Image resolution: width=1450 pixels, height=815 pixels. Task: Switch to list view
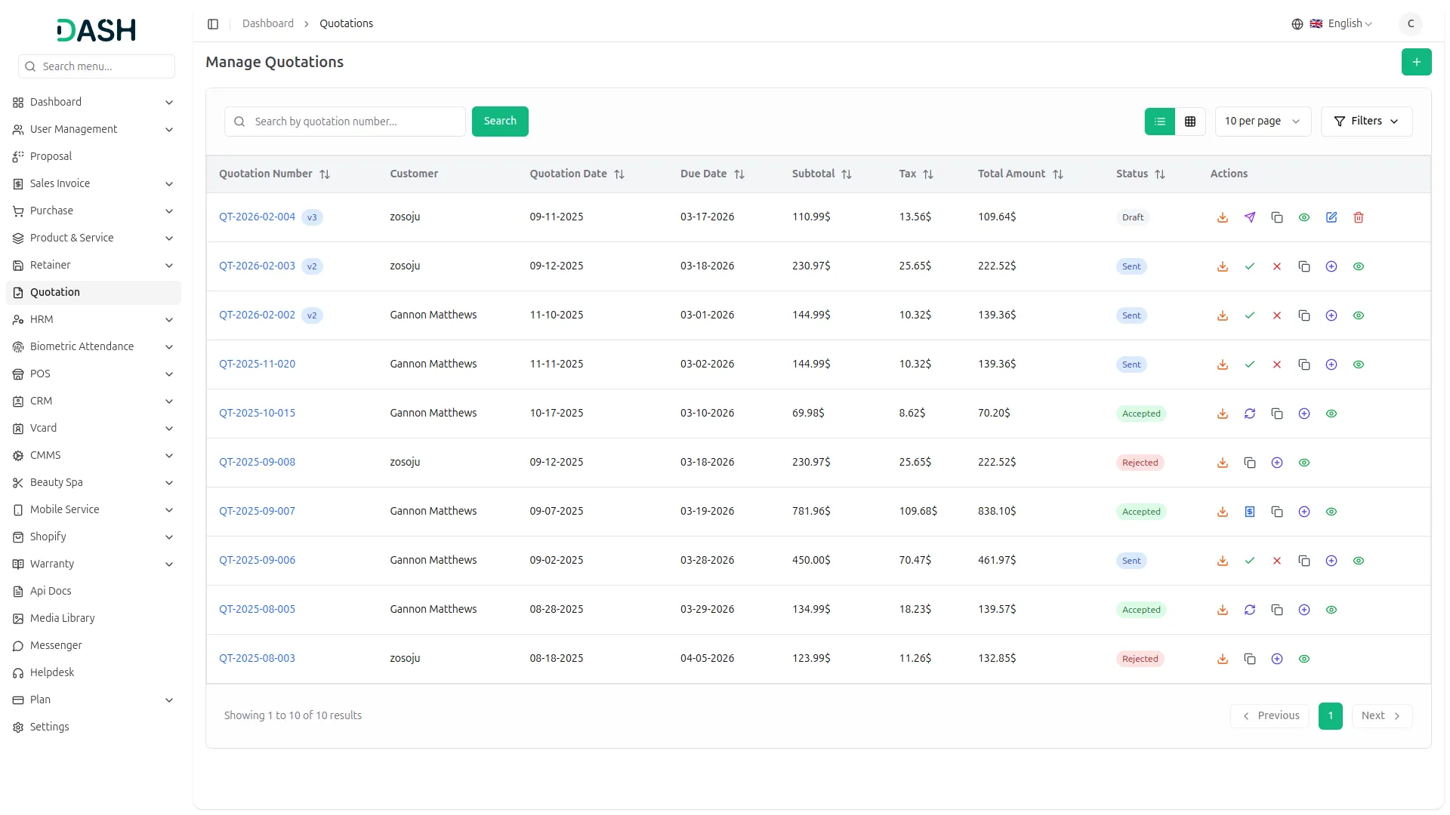pos(1159,121)
